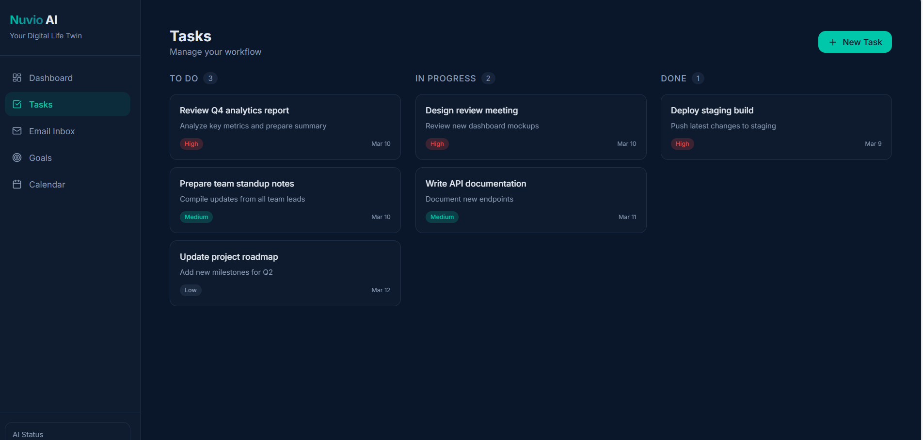This screenshot has width=923, height=440.
Task: Open the Design review meeting task
Action: tap(531, 127)
